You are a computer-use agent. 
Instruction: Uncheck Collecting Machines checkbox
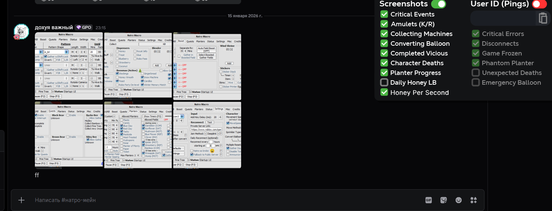(384, 34)
